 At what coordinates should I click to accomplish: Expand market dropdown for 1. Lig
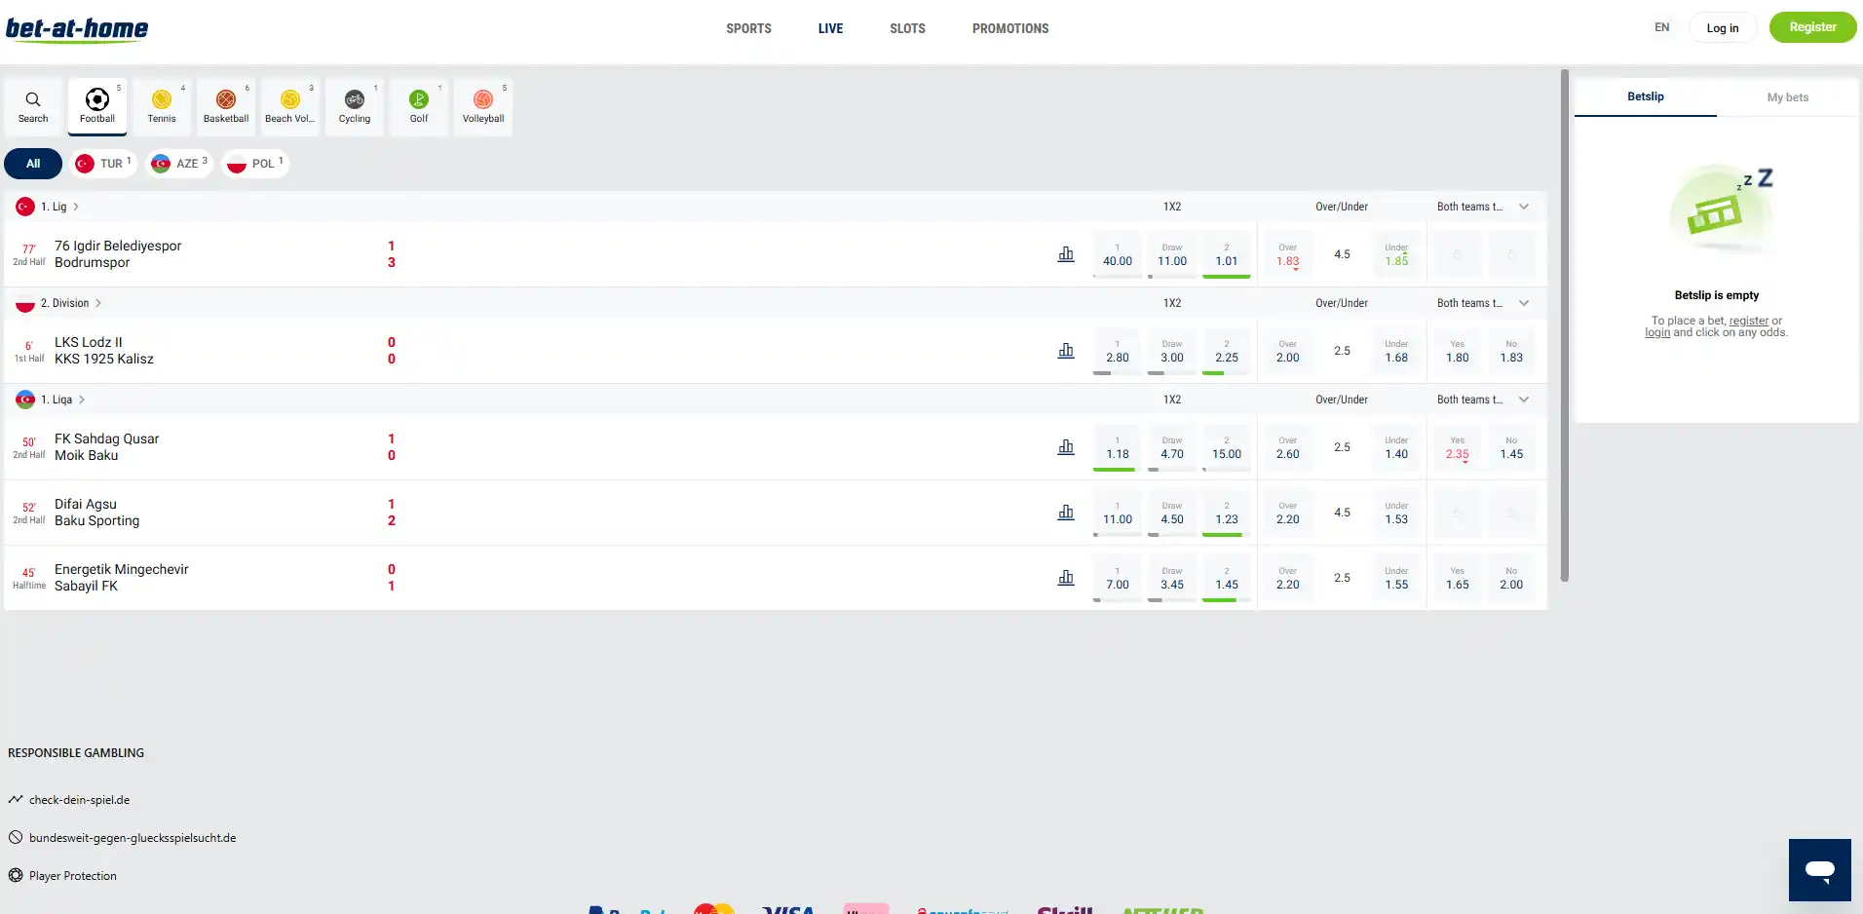[x=1524, y=207]
